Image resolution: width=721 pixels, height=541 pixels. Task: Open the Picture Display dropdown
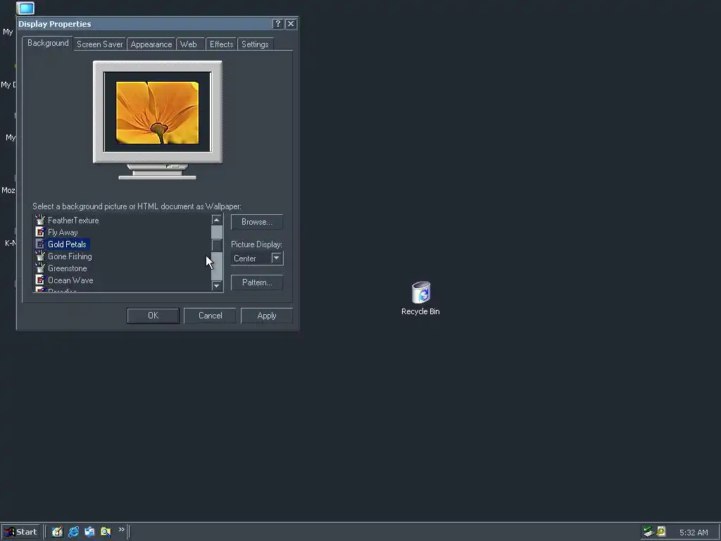pos(276,258)
